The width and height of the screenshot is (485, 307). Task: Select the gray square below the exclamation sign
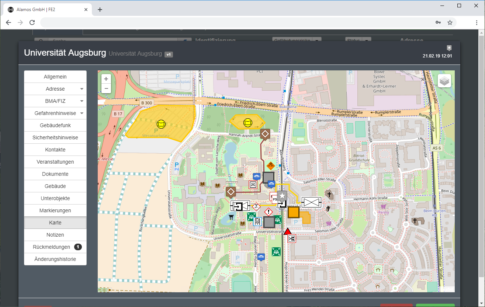click(x=269, y=222)
